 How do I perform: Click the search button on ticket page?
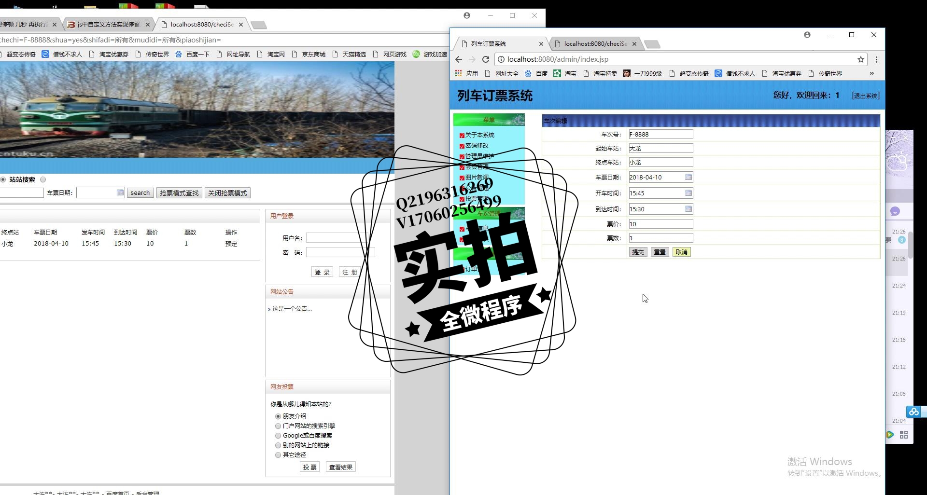[140, 192]
